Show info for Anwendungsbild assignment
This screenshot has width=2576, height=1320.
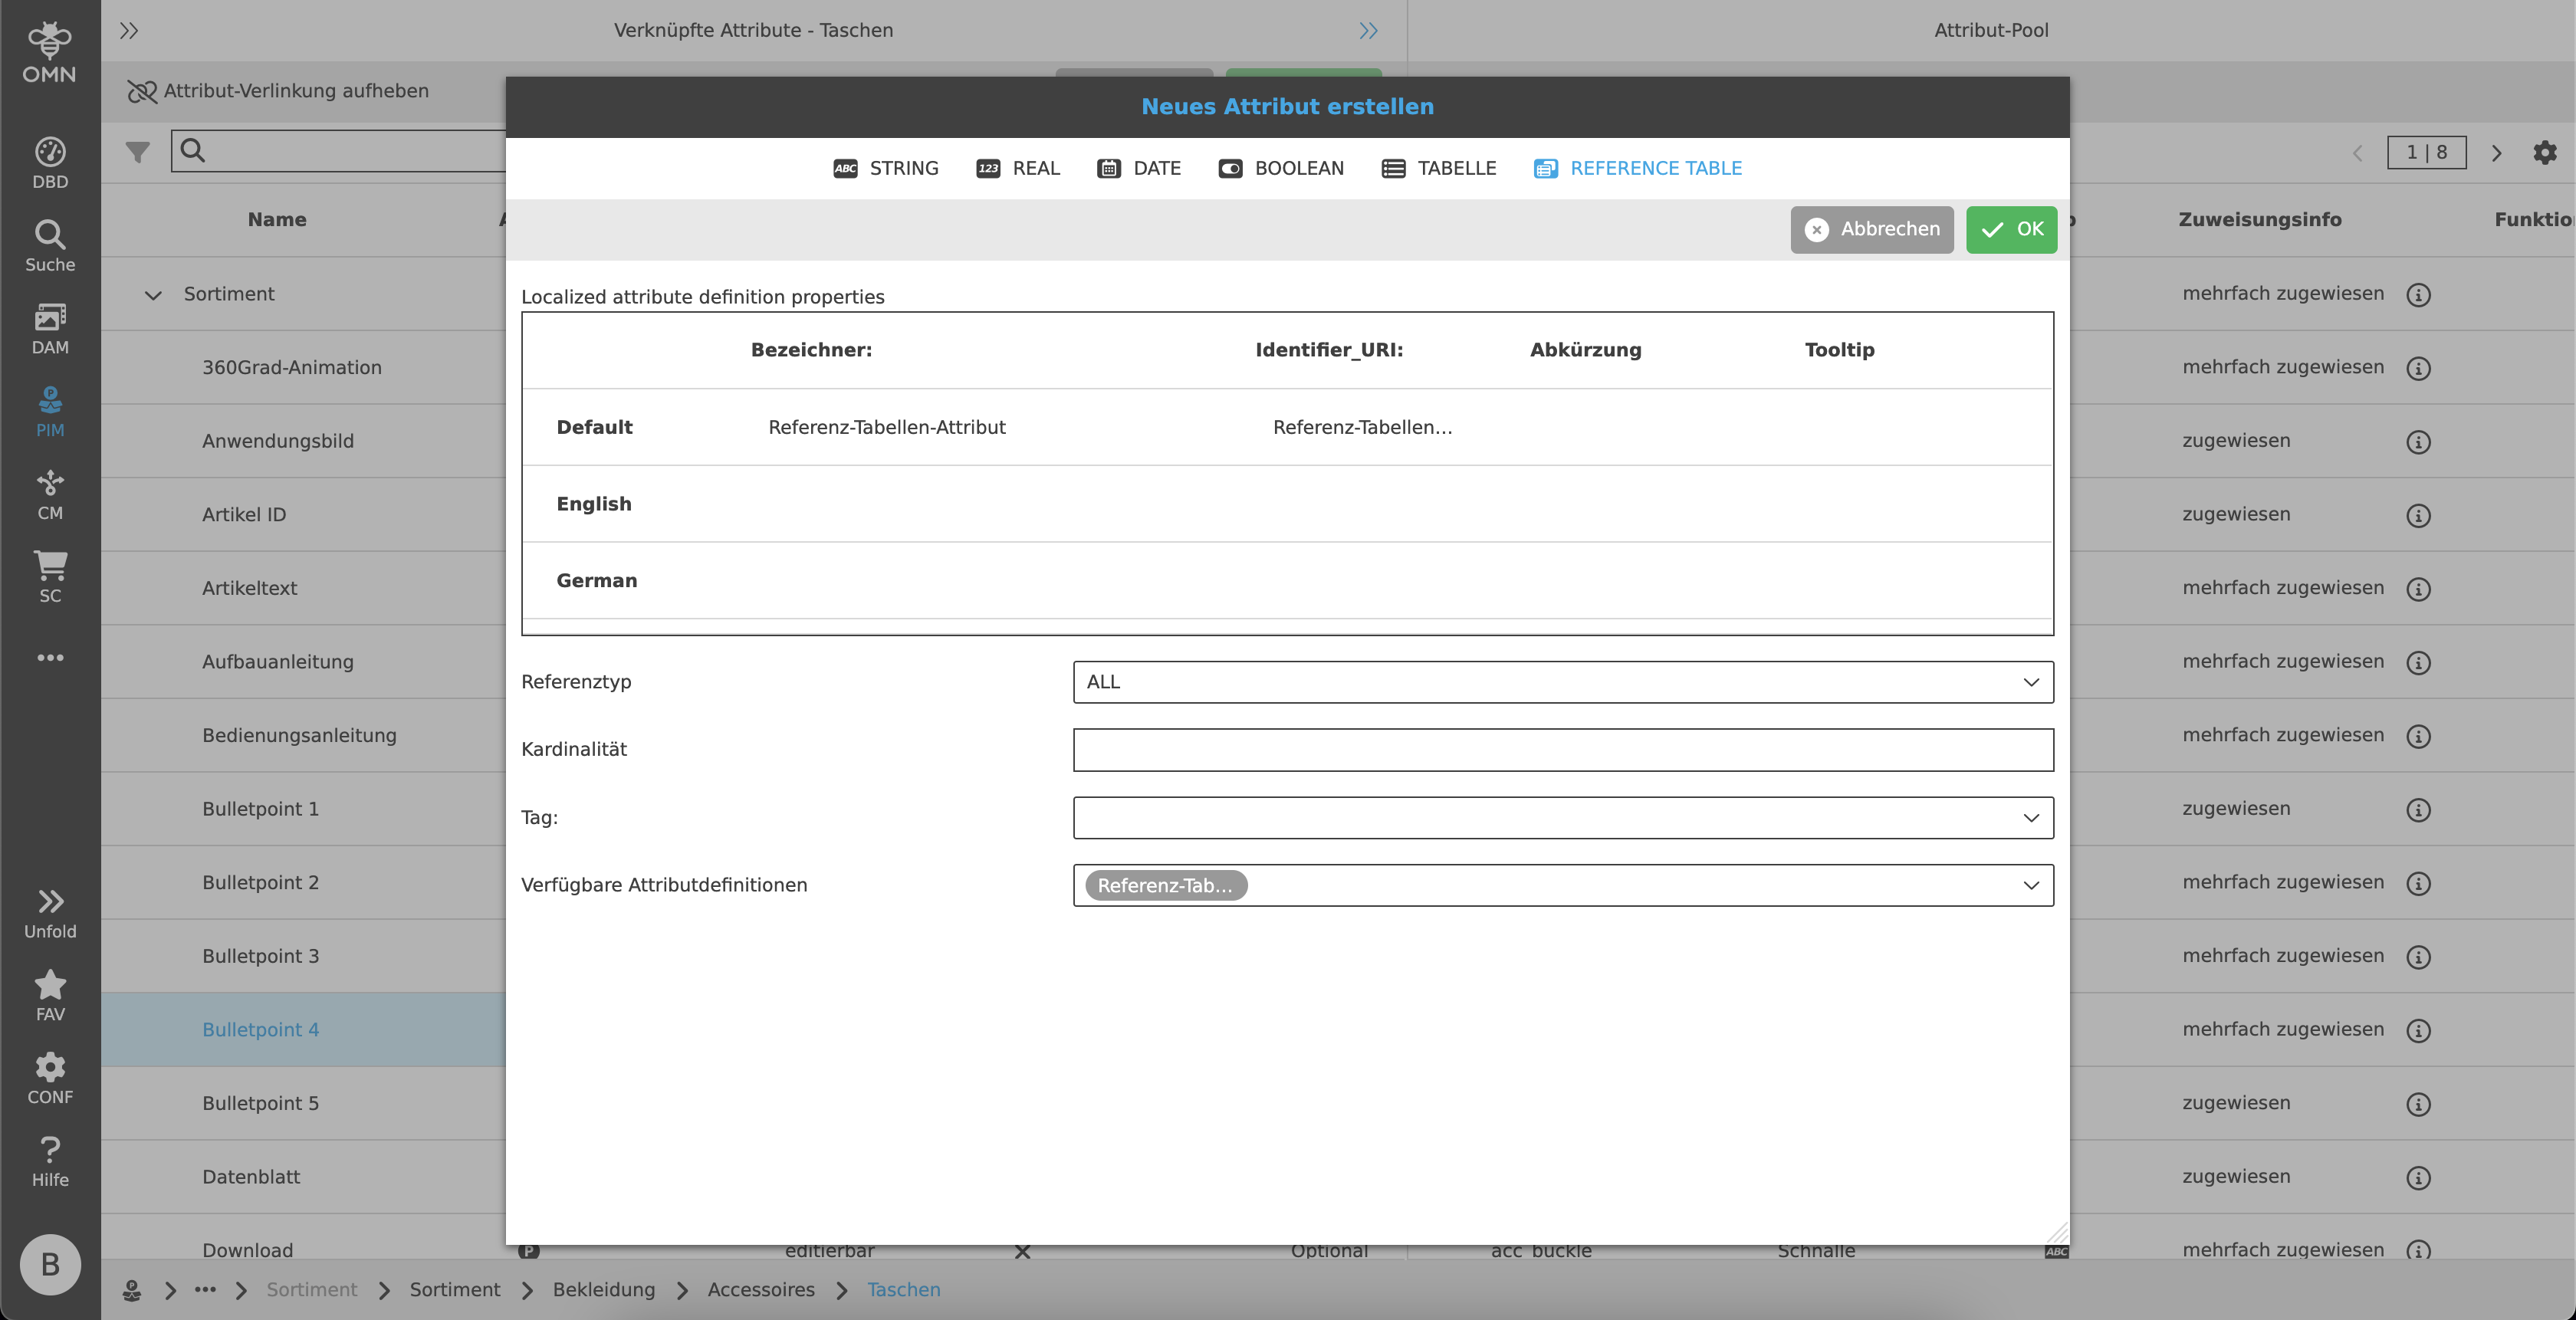pos(2418,442)
